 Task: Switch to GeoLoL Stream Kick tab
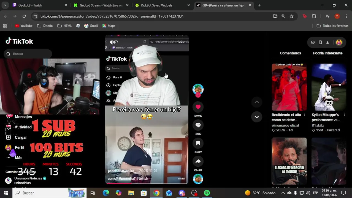click(x=101, y=5)
